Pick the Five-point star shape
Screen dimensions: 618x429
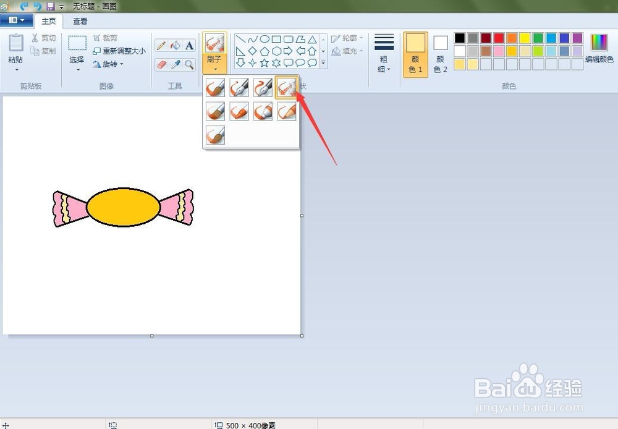pos(265,62)
